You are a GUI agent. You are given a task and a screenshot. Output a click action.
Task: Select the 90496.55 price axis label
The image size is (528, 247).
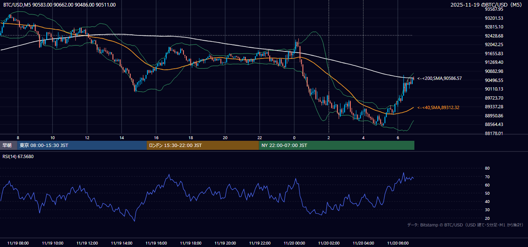[494, 80]
